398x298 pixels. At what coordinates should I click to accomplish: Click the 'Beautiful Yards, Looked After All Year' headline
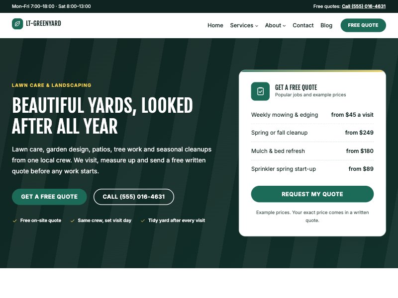pos(102,116)
